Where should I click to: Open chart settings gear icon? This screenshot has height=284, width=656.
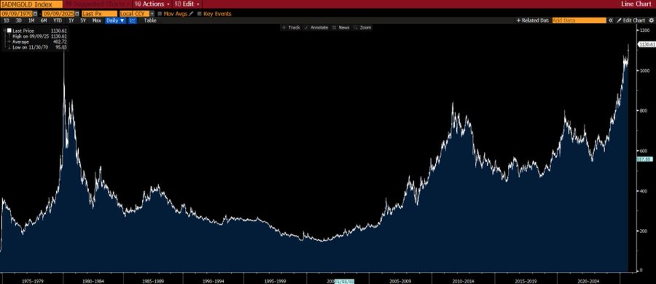[651, 20]
